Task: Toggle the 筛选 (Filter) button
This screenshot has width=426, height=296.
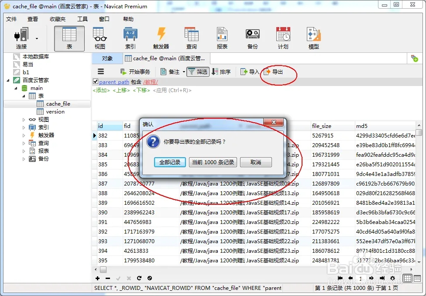Action: 197,72
